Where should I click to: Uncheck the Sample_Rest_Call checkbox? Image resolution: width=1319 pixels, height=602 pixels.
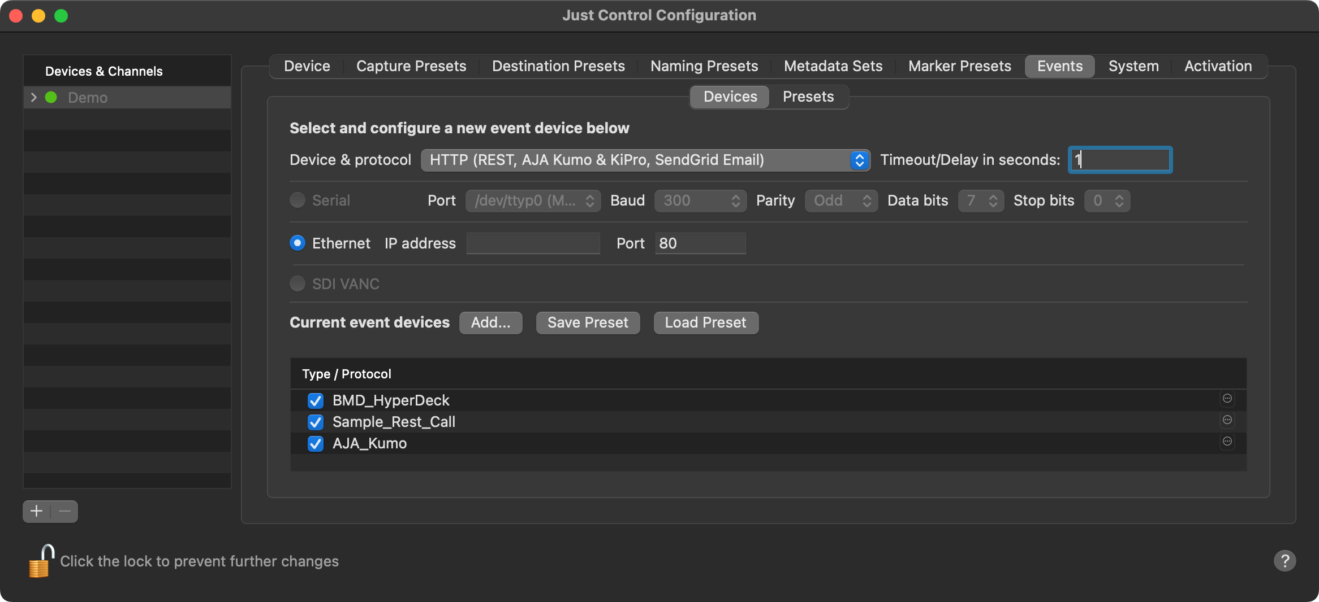coord(316,422)
